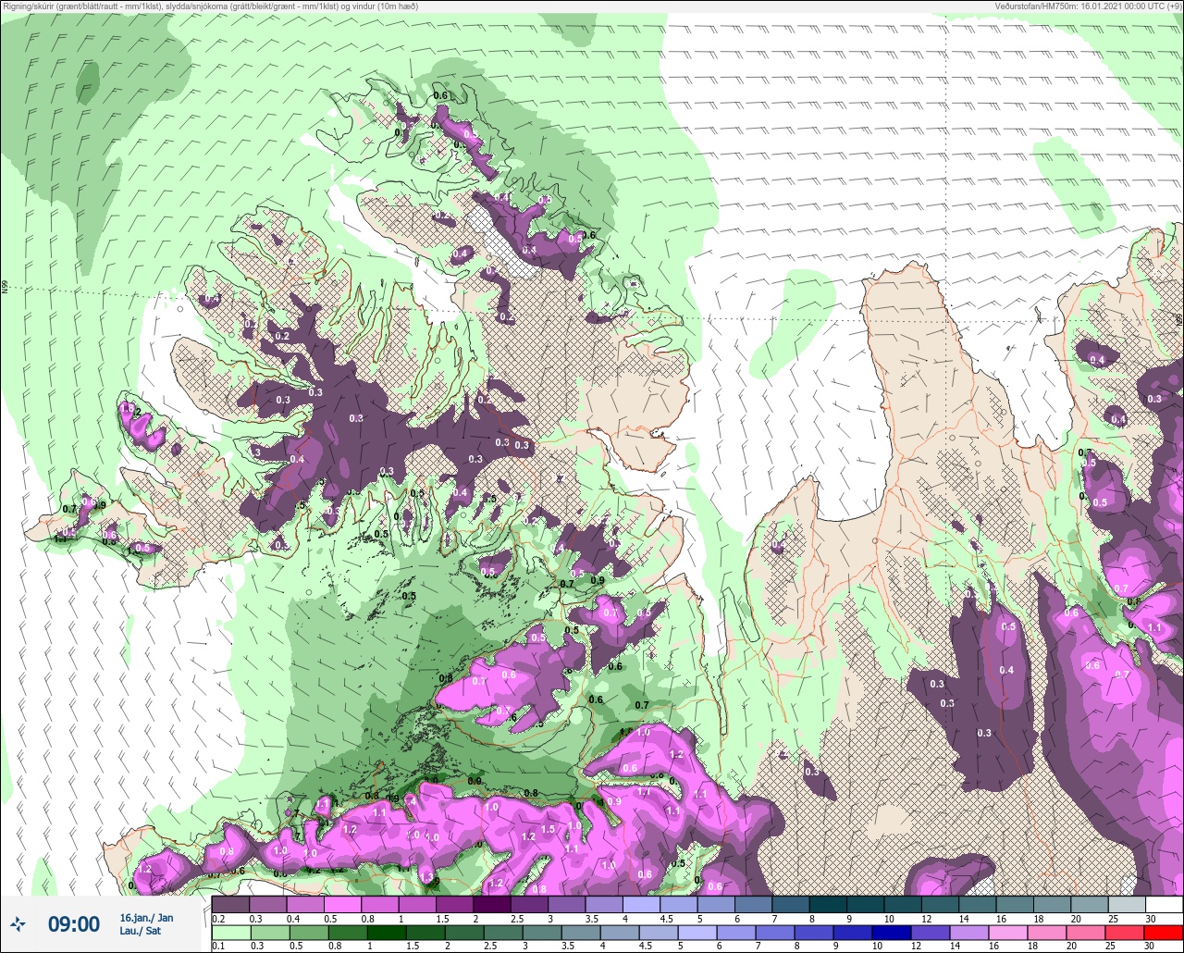Click the weekday text 'Lau./ Sat'
This screenshot has height=953, width=1184.
coord(140,931)
